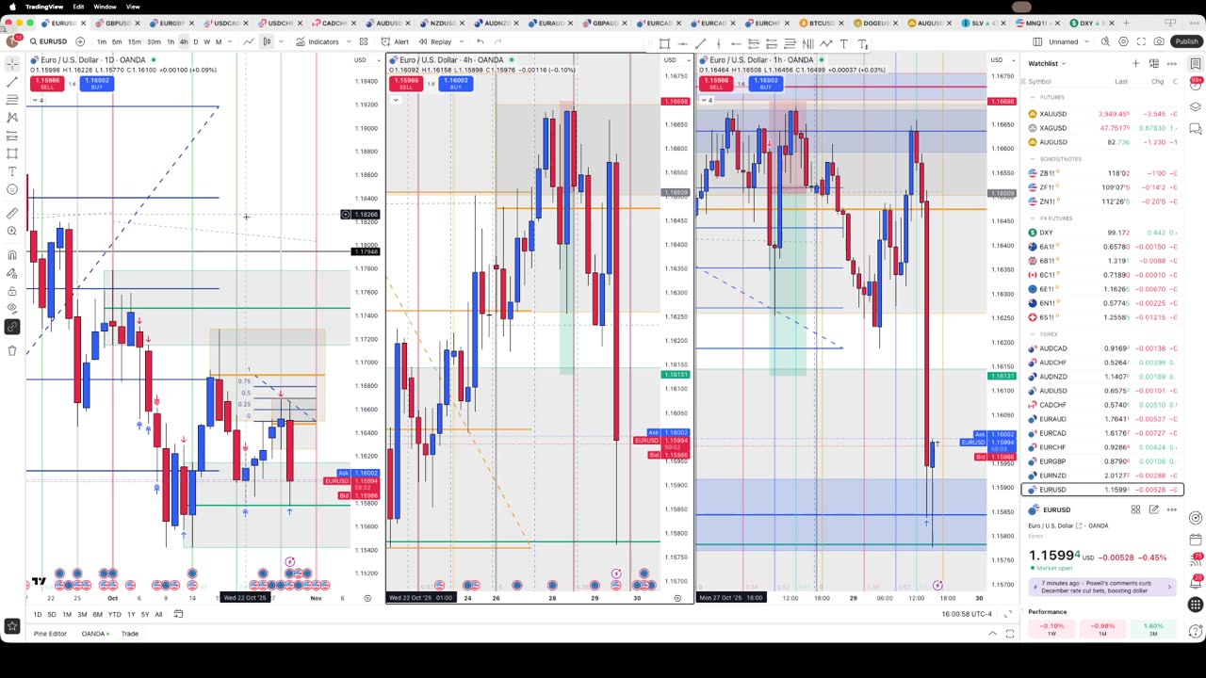
Task: Click the undo arrow
Action: (x=481, y=41)
